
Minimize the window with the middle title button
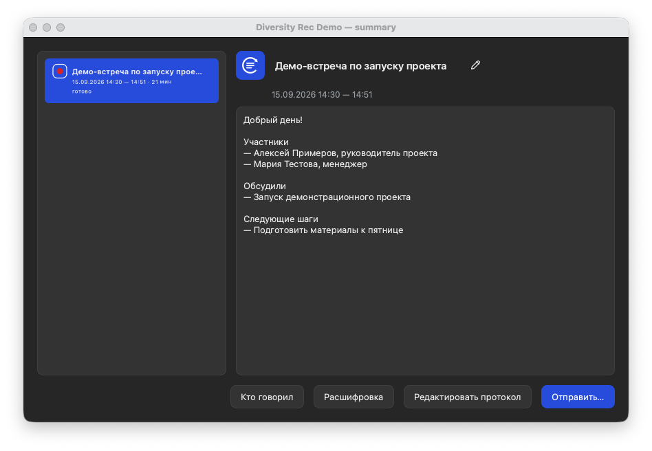click(47, 27)
